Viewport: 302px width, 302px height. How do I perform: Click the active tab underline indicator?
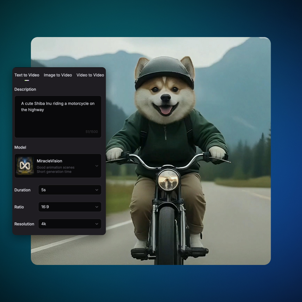coord(27,80)
